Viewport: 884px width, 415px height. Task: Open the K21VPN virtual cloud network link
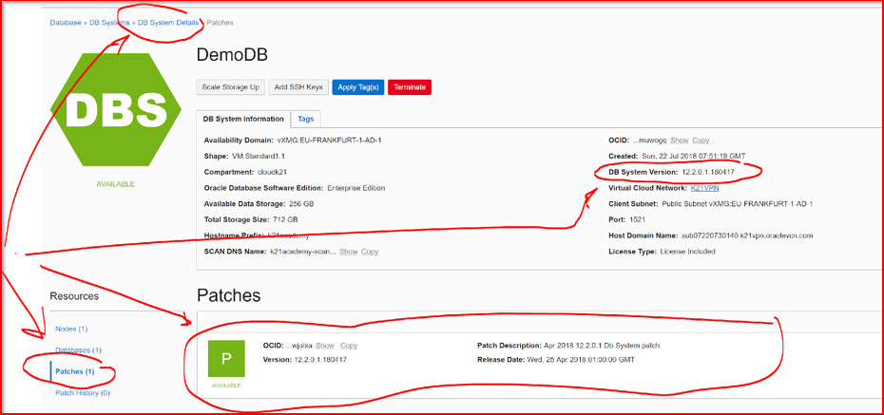click(704, 188)
